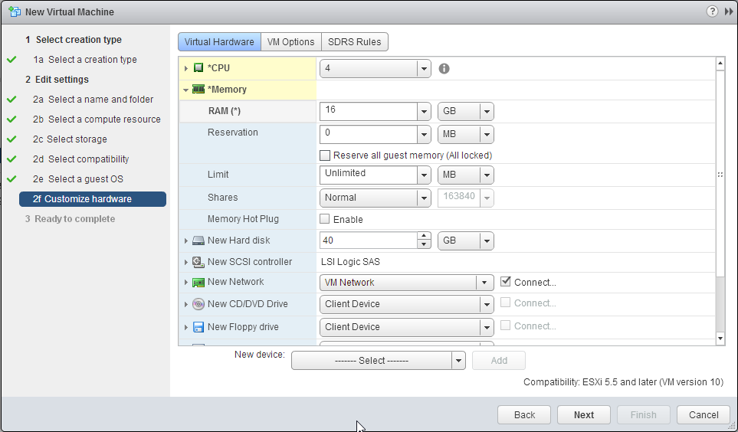Viewport: 738px width, 432px height.
Task: Increase hard disk size with up stepper
Action: (x=424, y=236)
